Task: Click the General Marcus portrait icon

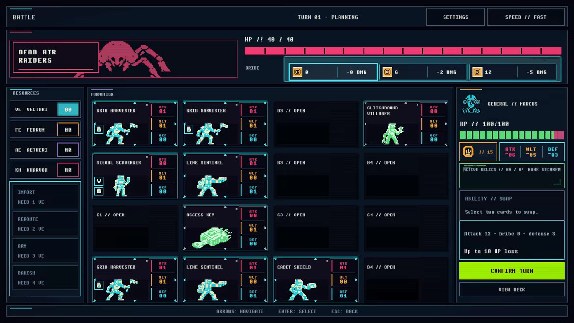Action: click(x=471, y=104)
